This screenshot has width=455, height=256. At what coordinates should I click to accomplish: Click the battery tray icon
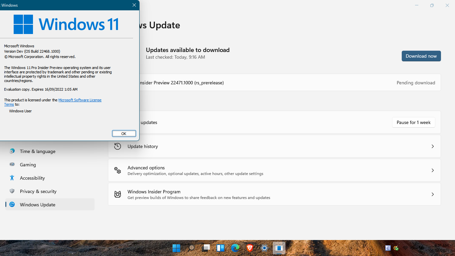coord(421,248)
